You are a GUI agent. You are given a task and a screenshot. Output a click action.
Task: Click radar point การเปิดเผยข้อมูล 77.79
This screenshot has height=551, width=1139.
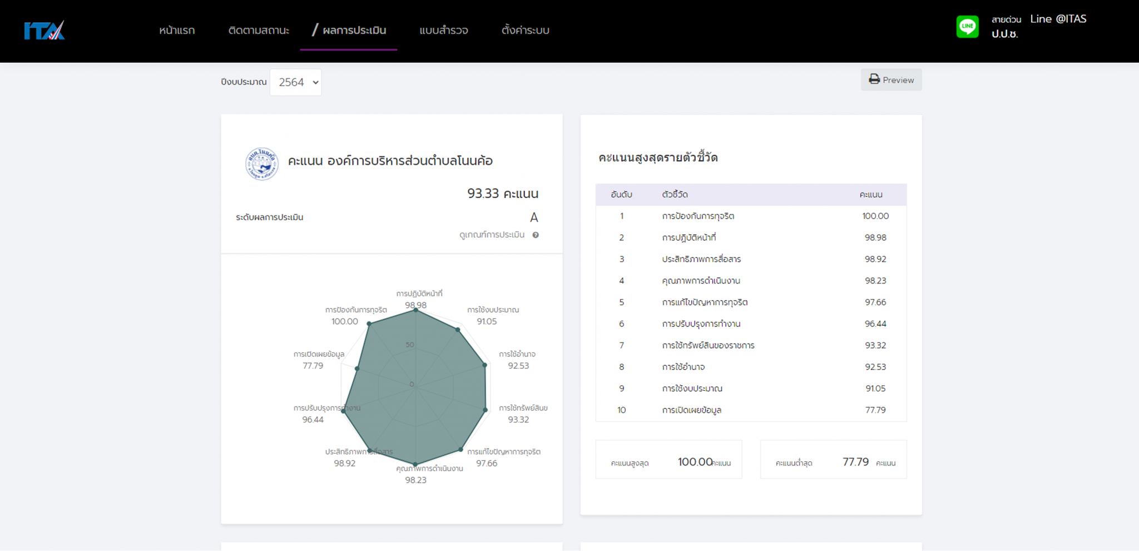pyautogui.click(x=357, y=369)
